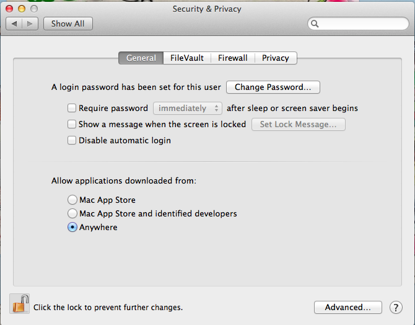Open the Advanced settings button
The image size is (415, 325).
point(348,307)
